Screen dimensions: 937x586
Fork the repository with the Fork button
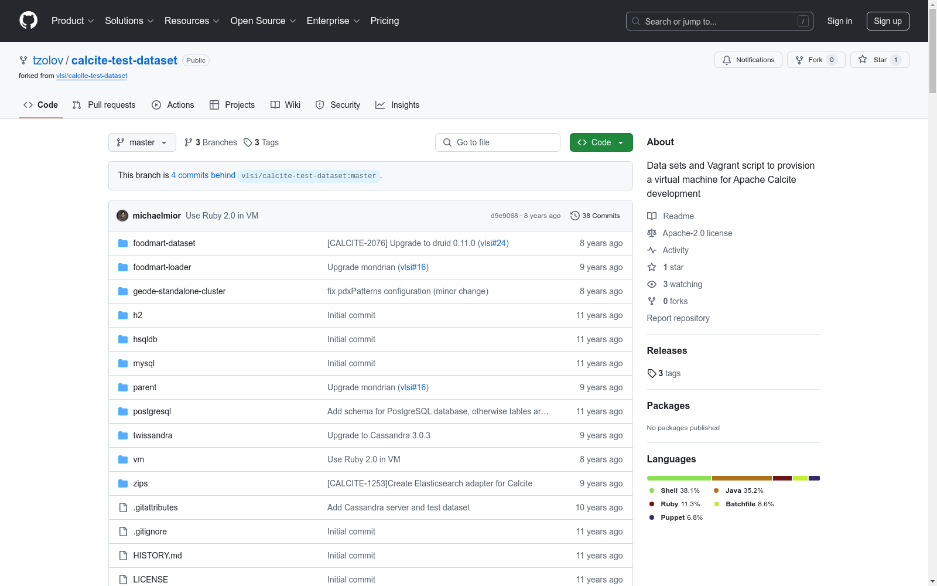[x=816, y=60]
